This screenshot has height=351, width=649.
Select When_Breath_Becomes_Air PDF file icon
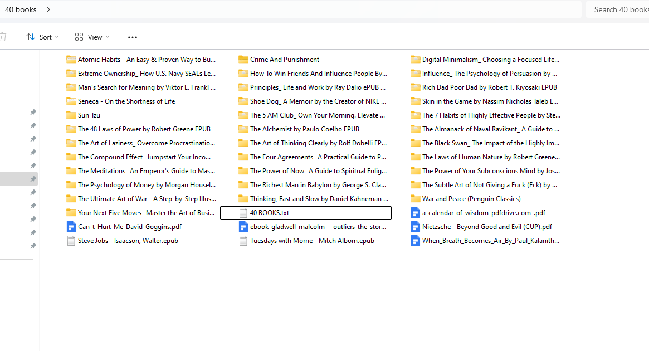coord(416,241)
